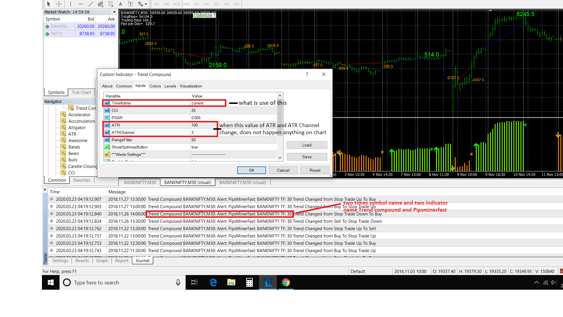This screenshot has height=317, width=563.
Task: Switch to the Colors tab
Action: click(x=155, y=86)
